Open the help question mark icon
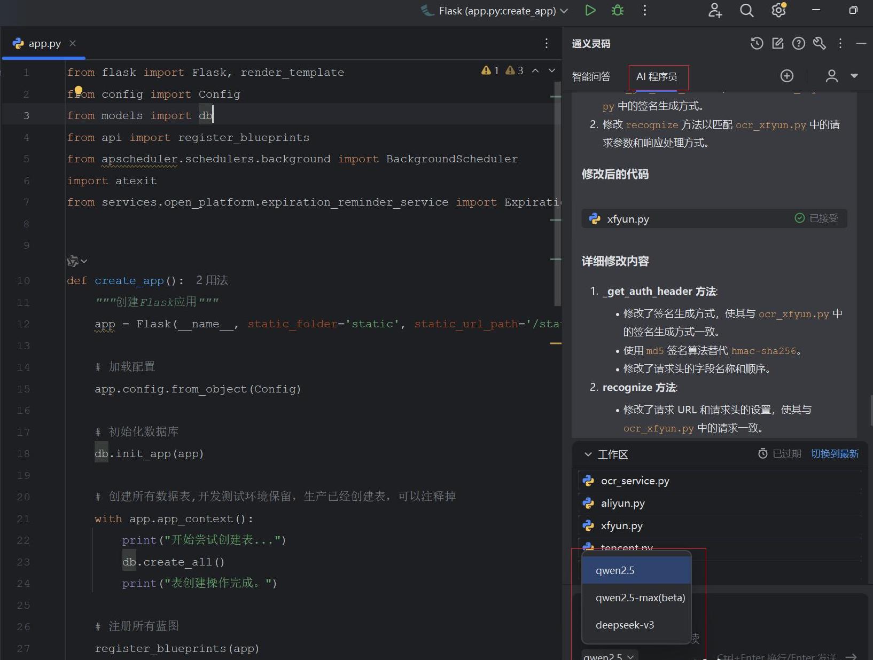873x660 pixels. 799,44
